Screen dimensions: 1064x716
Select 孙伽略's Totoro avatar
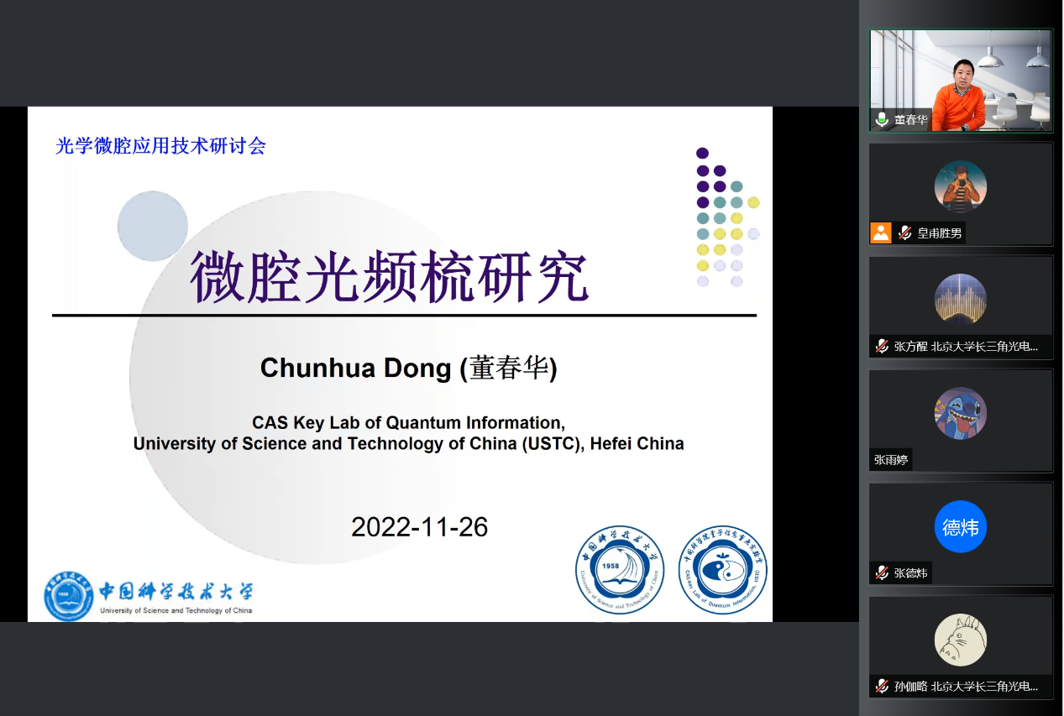960,640
